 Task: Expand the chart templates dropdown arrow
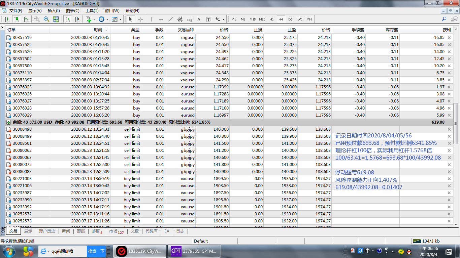pyautogui.click(x=120, y=19)
